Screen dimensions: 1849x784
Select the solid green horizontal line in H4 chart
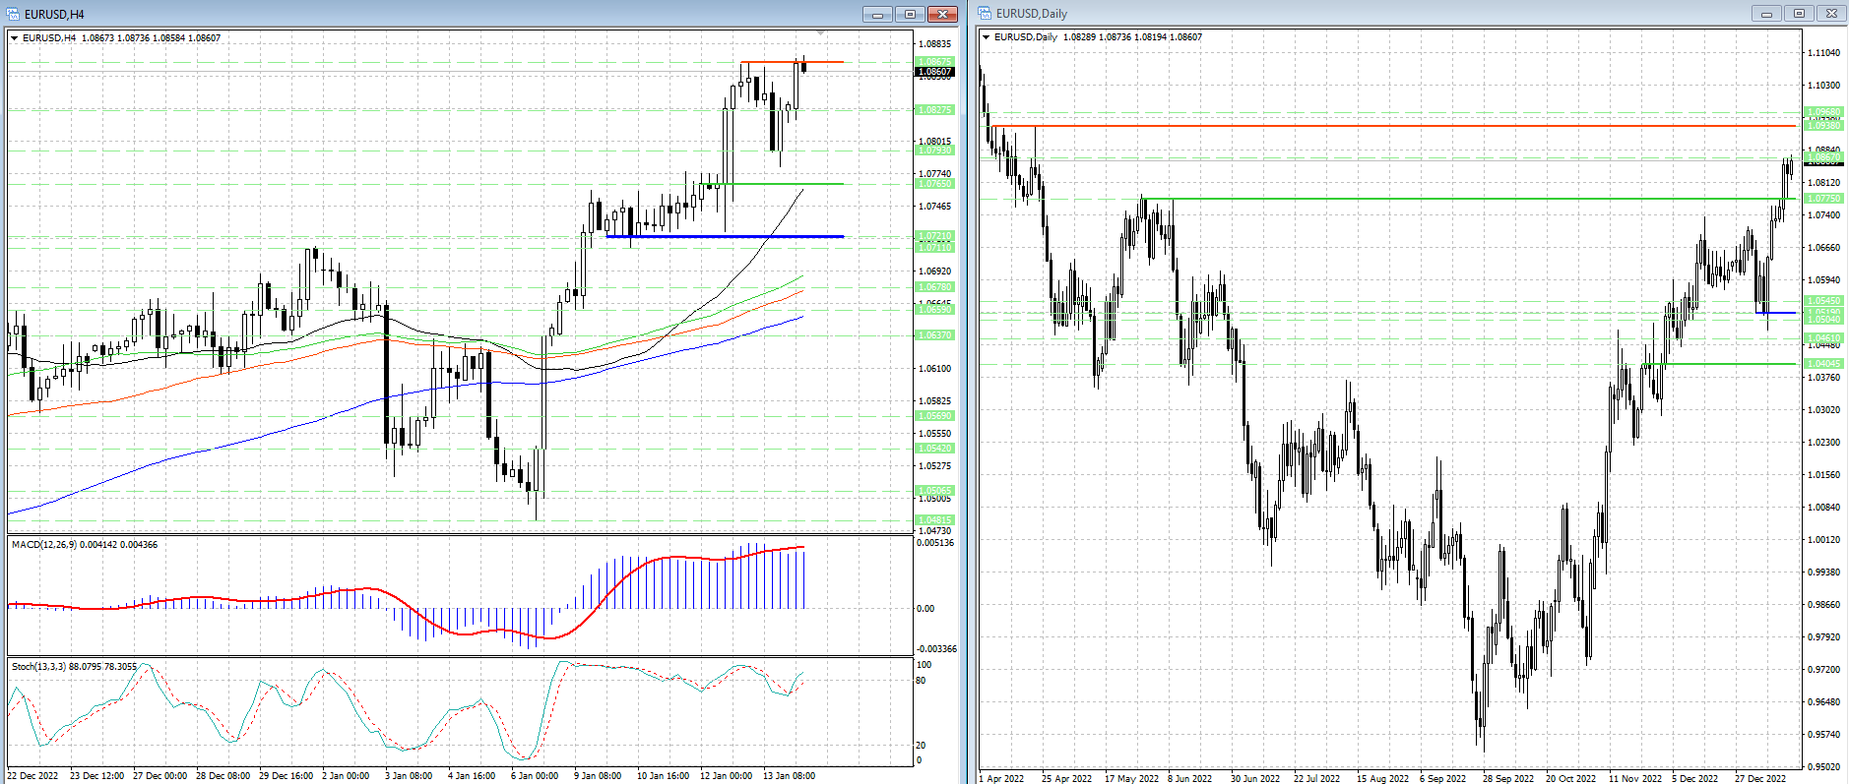click(773, 184)
